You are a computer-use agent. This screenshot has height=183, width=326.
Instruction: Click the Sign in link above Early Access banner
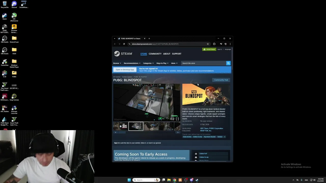pos(116,143)
